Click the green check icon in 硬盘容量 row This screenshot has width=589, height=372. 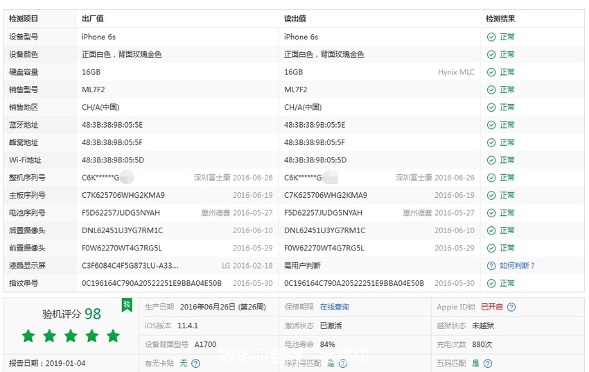[x=491, y=72]
